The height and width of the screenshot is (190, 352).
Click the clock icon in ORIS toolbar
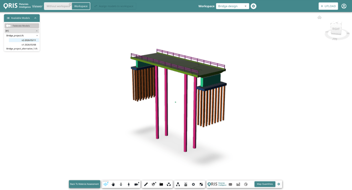click(246, 184)
